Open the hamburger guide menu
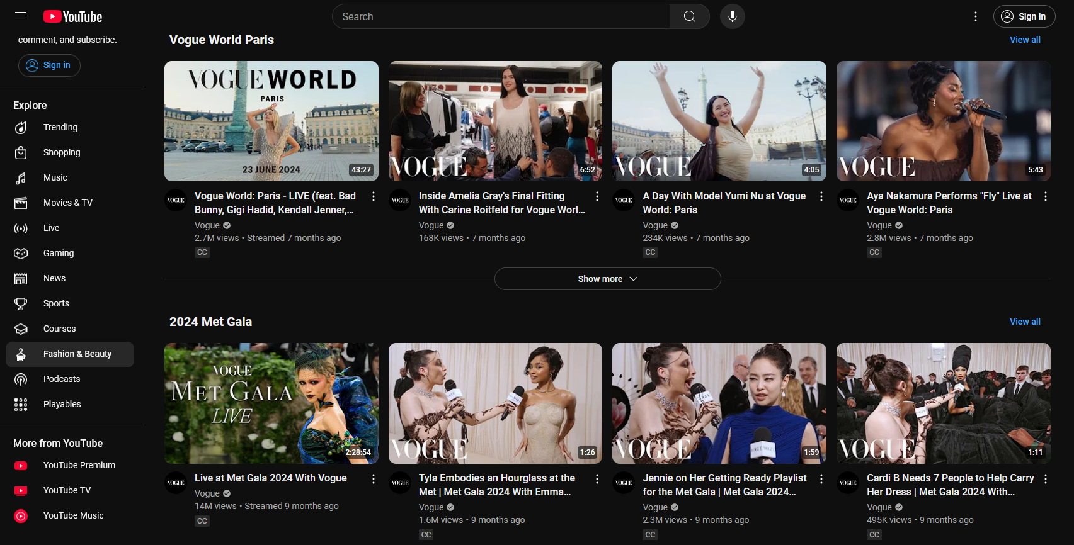The width and height of the screenshot is (1074, 545). point(21,16)
